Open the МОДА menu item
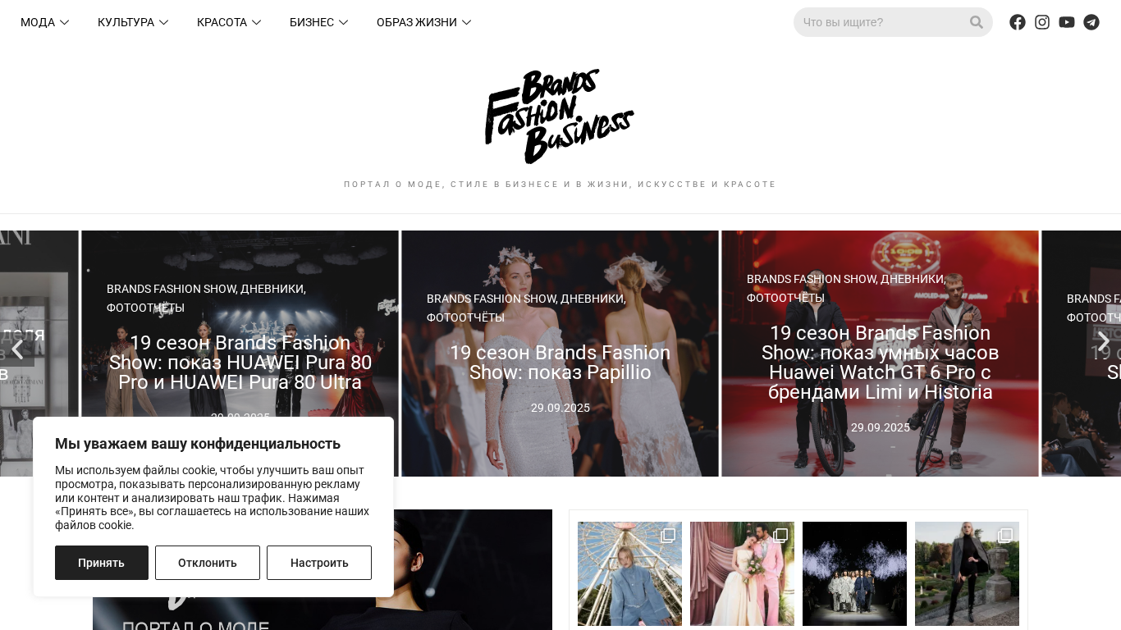 tap(38, 22)
